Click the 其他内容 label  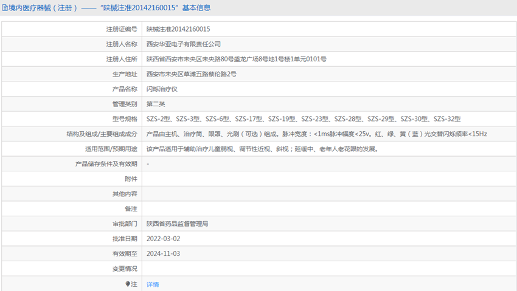click(125, 194)
